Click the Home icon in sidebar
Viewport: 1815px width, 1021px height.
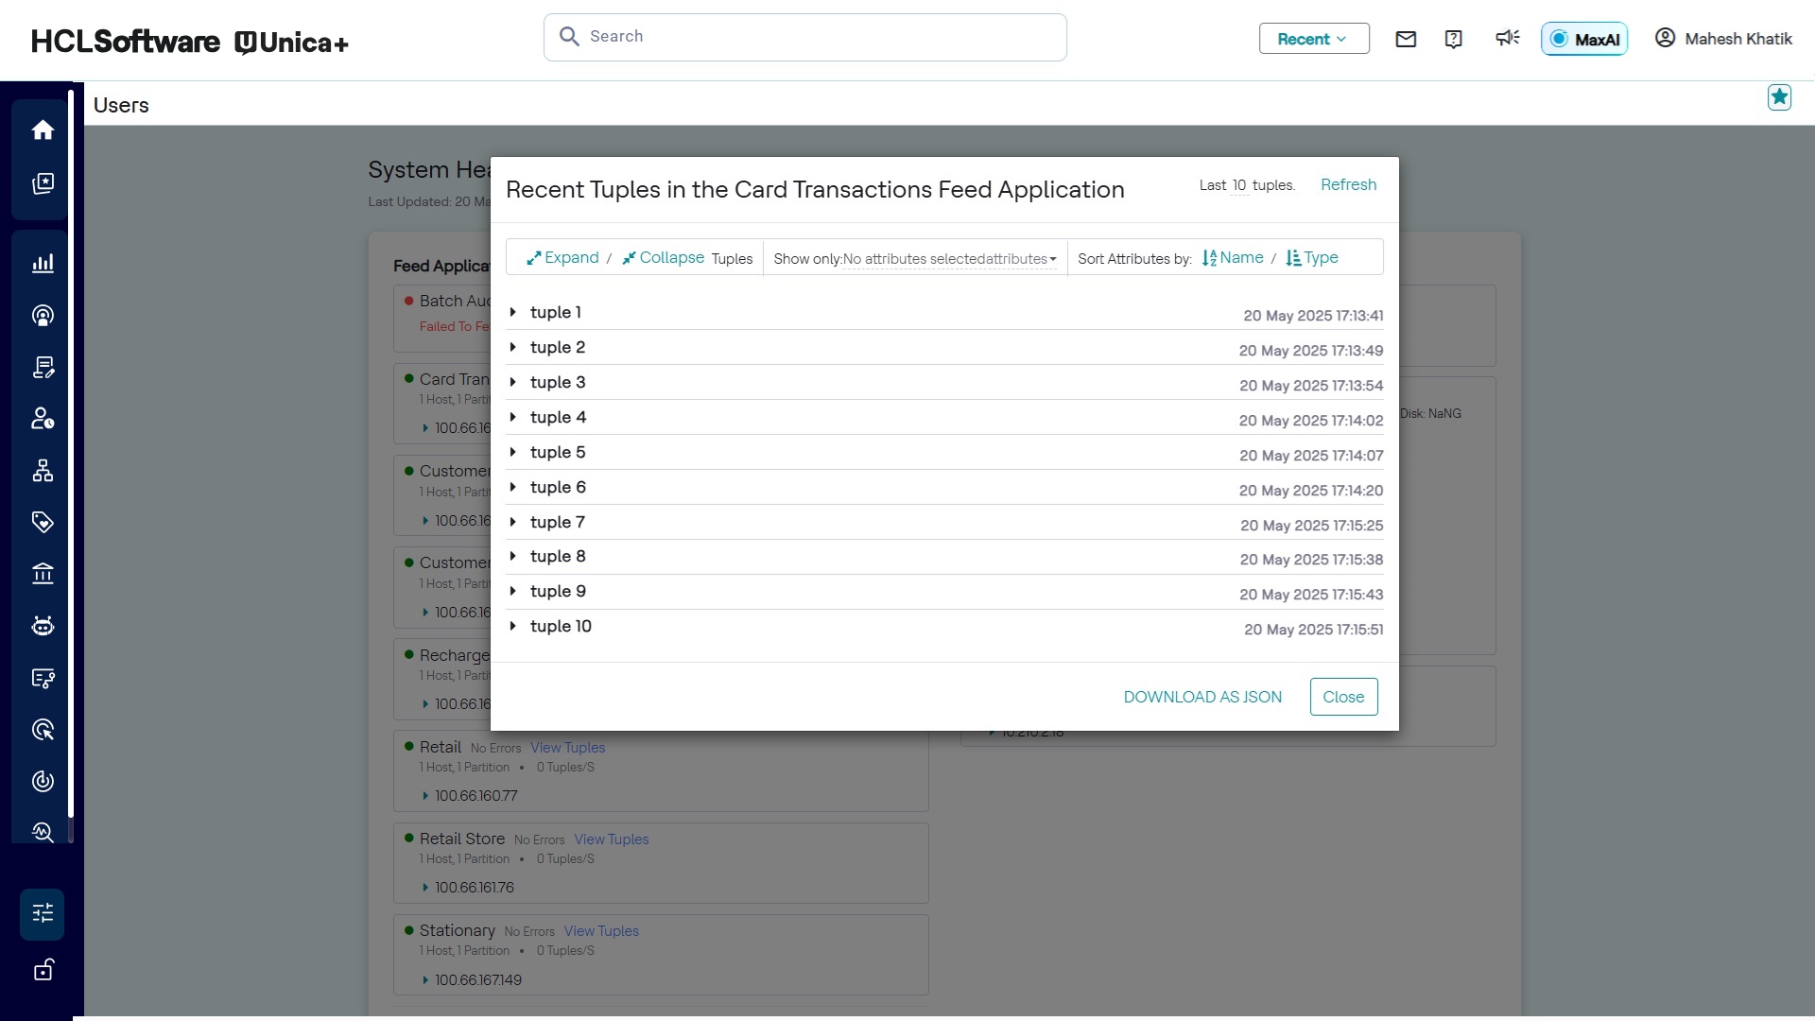tap(43, 130)
